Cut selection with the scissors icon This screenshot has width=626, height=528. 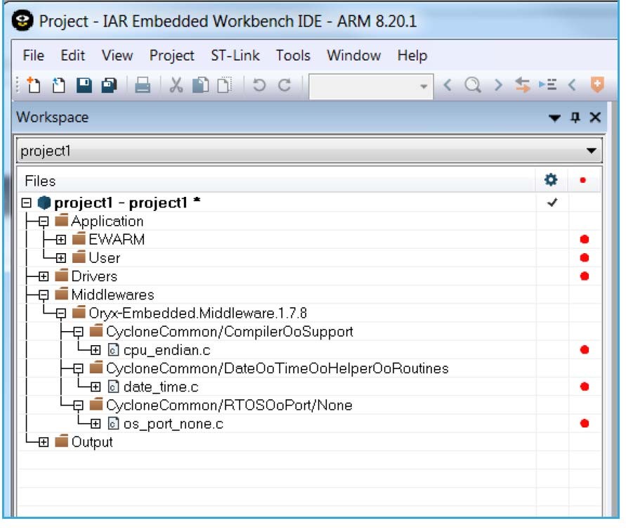176,85
